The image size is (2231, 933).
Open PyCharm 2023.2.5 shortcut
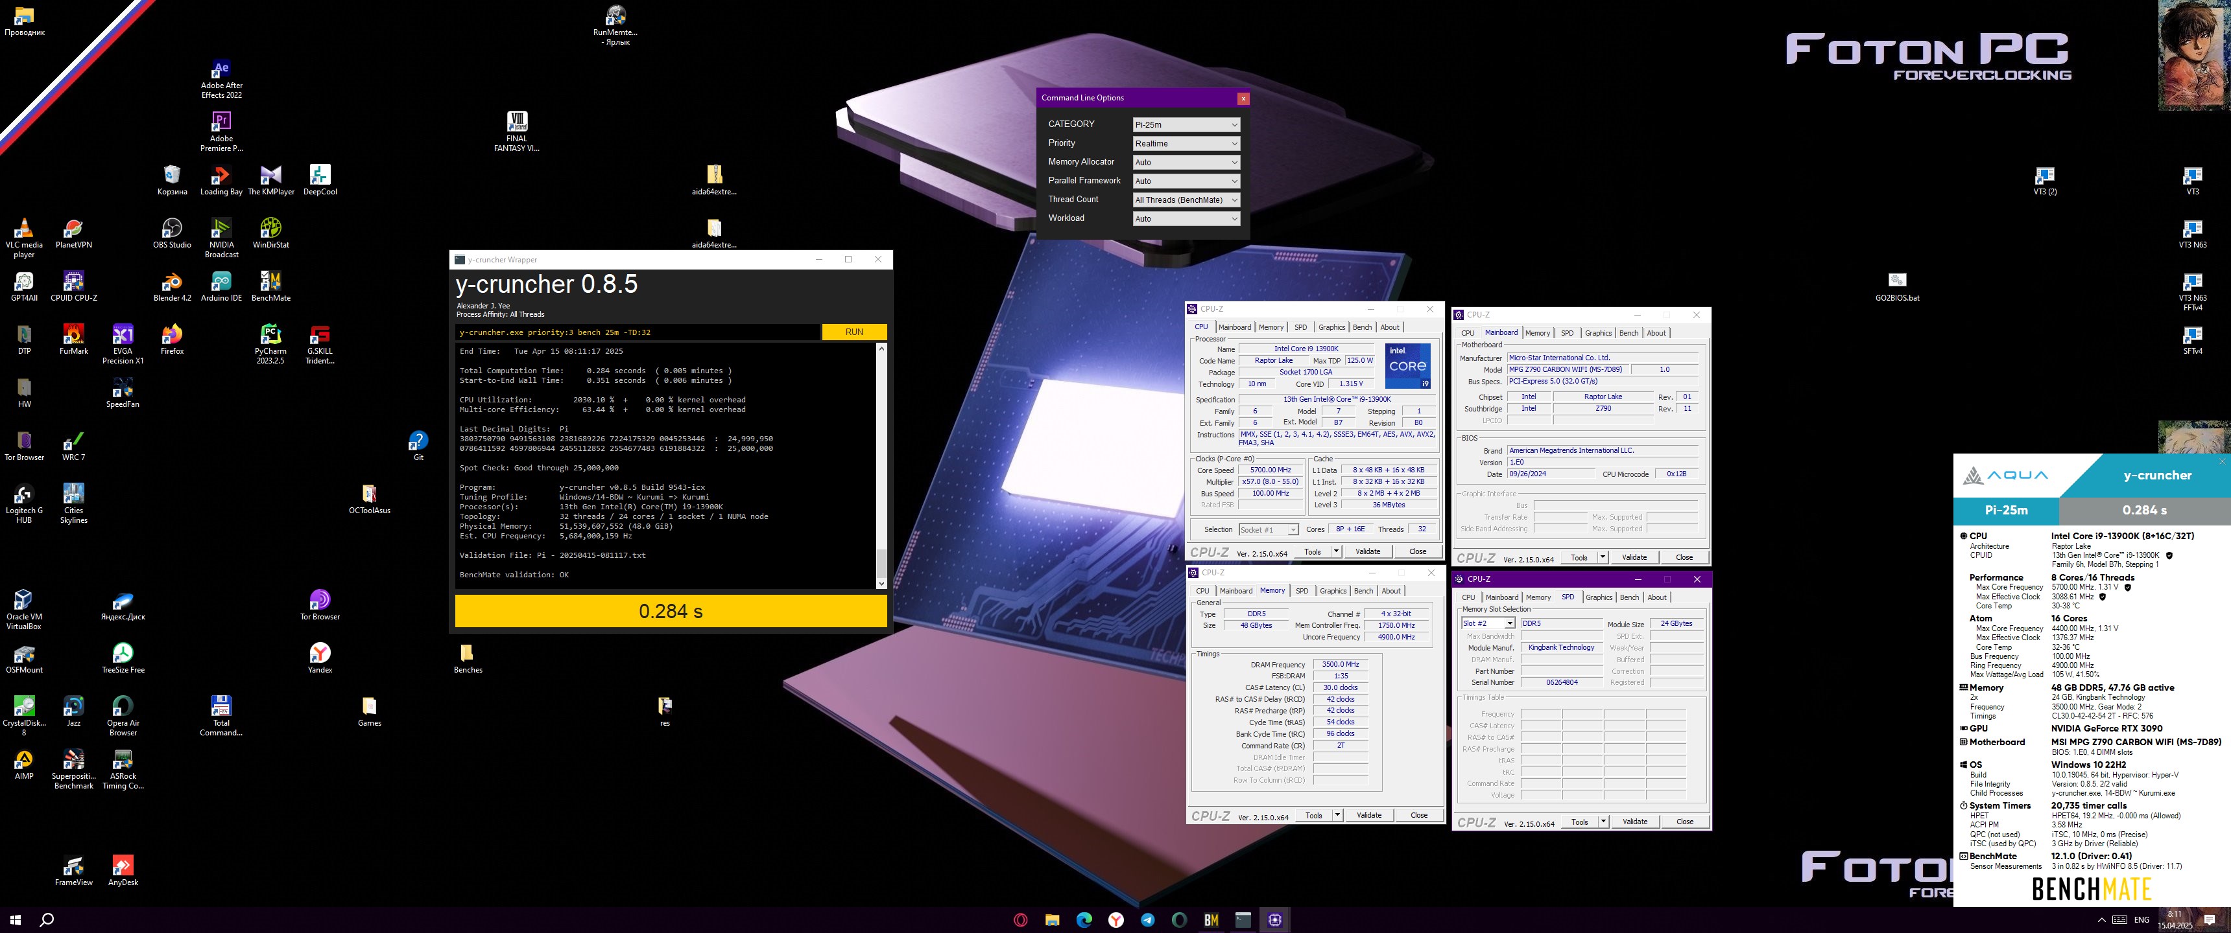[270, 343]
